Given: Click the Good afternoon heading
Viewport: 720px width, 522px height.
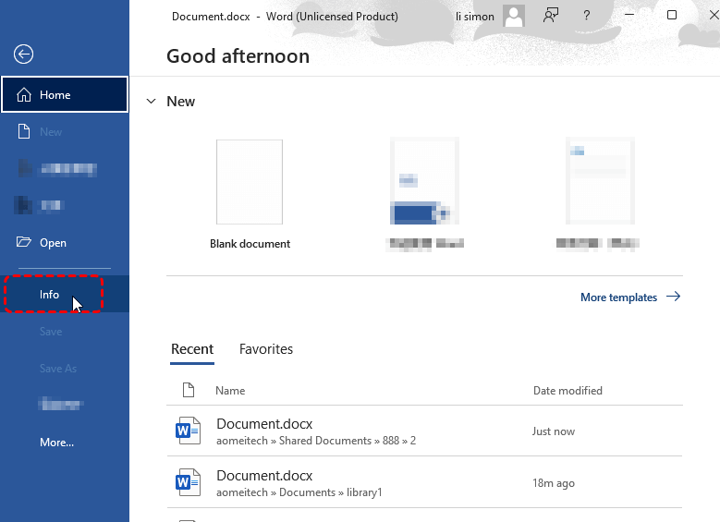Looking at the screenshot, I should click(x=238, y=56).
